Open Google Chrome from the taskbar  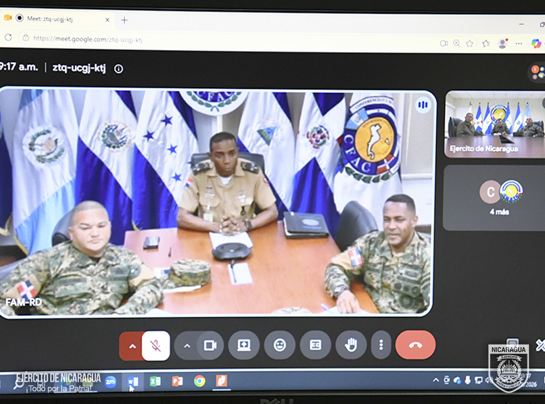coord(199,381)
